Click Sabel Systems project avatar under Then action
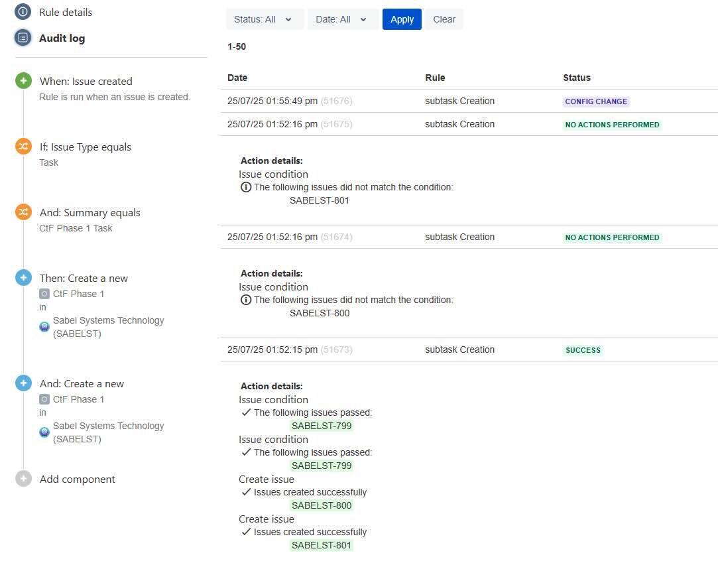The image size is (718, 569). pyautogui.click(x=44, y=327)
